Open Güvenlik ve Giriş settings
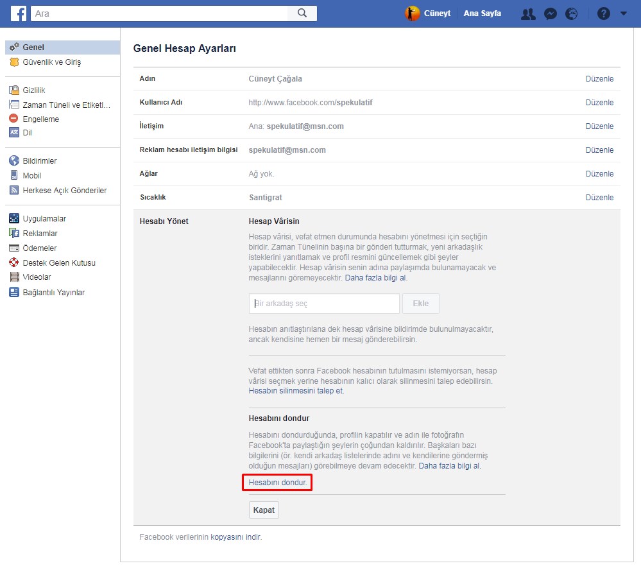Viewport: 641px width, 568px height. pos(51,62)
